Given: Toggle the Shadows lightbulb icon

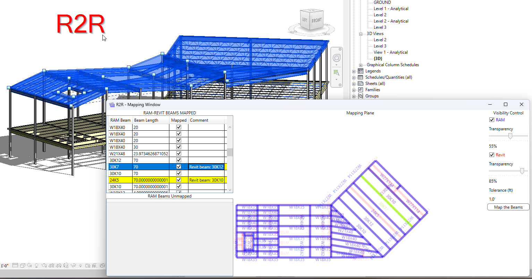Looking at the screenshot, I should point(37,265).
